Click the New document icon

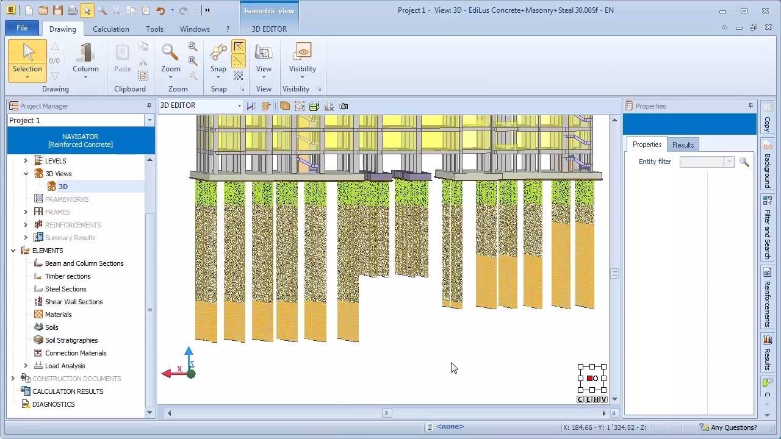29,10
